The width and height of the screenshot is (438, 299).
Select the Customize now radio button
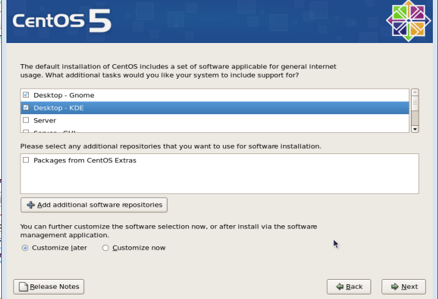[x=105, y=248]
